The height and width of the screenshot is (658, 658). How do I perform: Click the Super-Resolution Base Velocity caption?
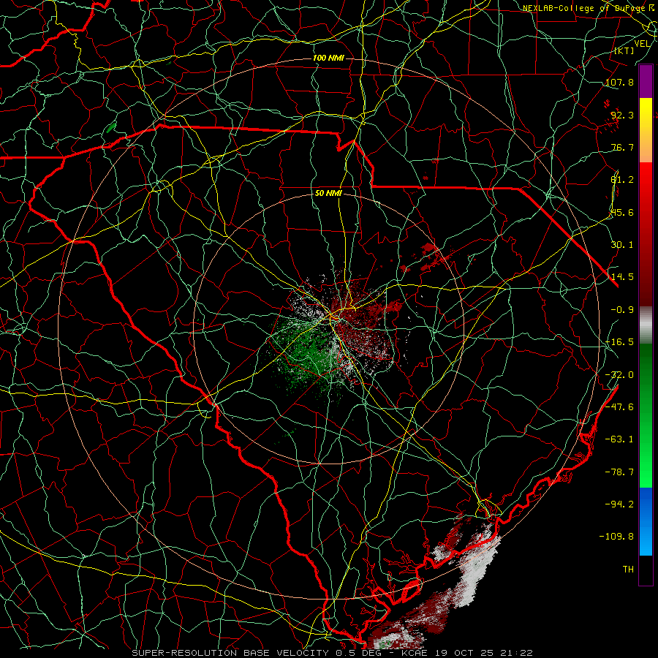click(x=332, y=653)
